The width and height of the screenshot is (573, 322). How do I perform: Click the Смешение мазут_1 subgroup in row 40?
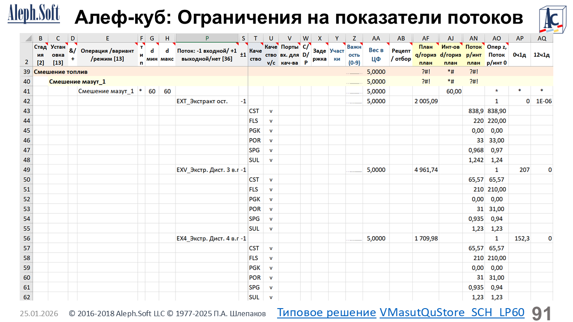click(x=77, y=81)
